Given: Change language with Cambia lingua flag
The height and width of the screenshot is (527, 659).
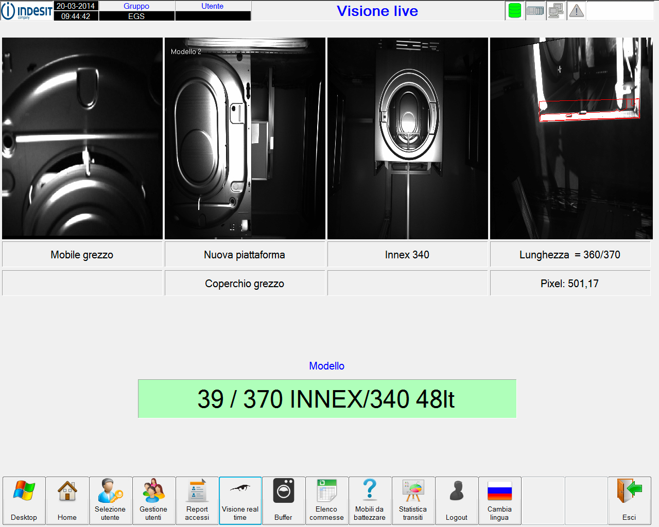Looking at the screenshot, I should click(500, 501).
